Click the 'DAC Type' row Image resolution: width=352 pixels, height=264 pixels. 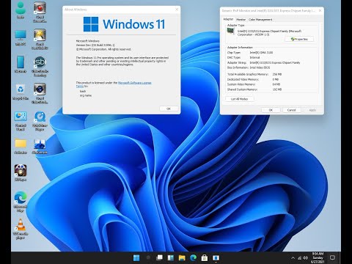[x=243, y=57]
